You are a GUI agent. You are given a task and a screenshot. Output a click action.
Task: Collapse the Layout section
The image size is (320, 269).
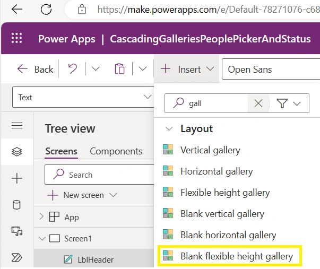pos(169,129)
